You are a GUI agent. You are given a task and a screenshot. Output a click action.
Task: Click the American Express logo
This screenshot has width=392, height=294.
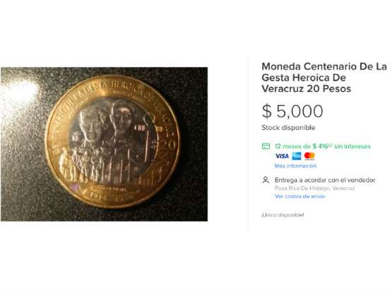(297, 156)
